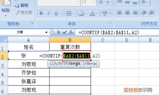Screen dimensions: 159x95
Task: Open Font Color dropdown arrow
Action: [98, 13]
